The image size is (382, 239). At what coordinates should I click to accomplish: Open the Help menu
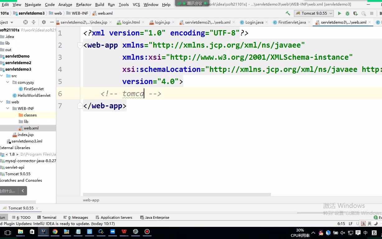(166, 5)
